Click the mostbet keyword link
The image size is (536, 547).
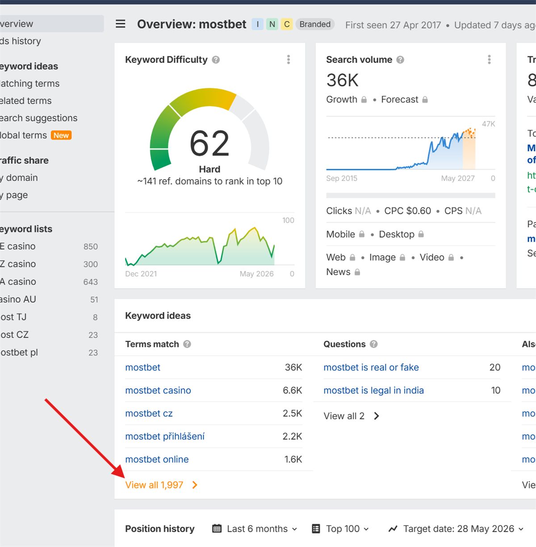(142, 367)
